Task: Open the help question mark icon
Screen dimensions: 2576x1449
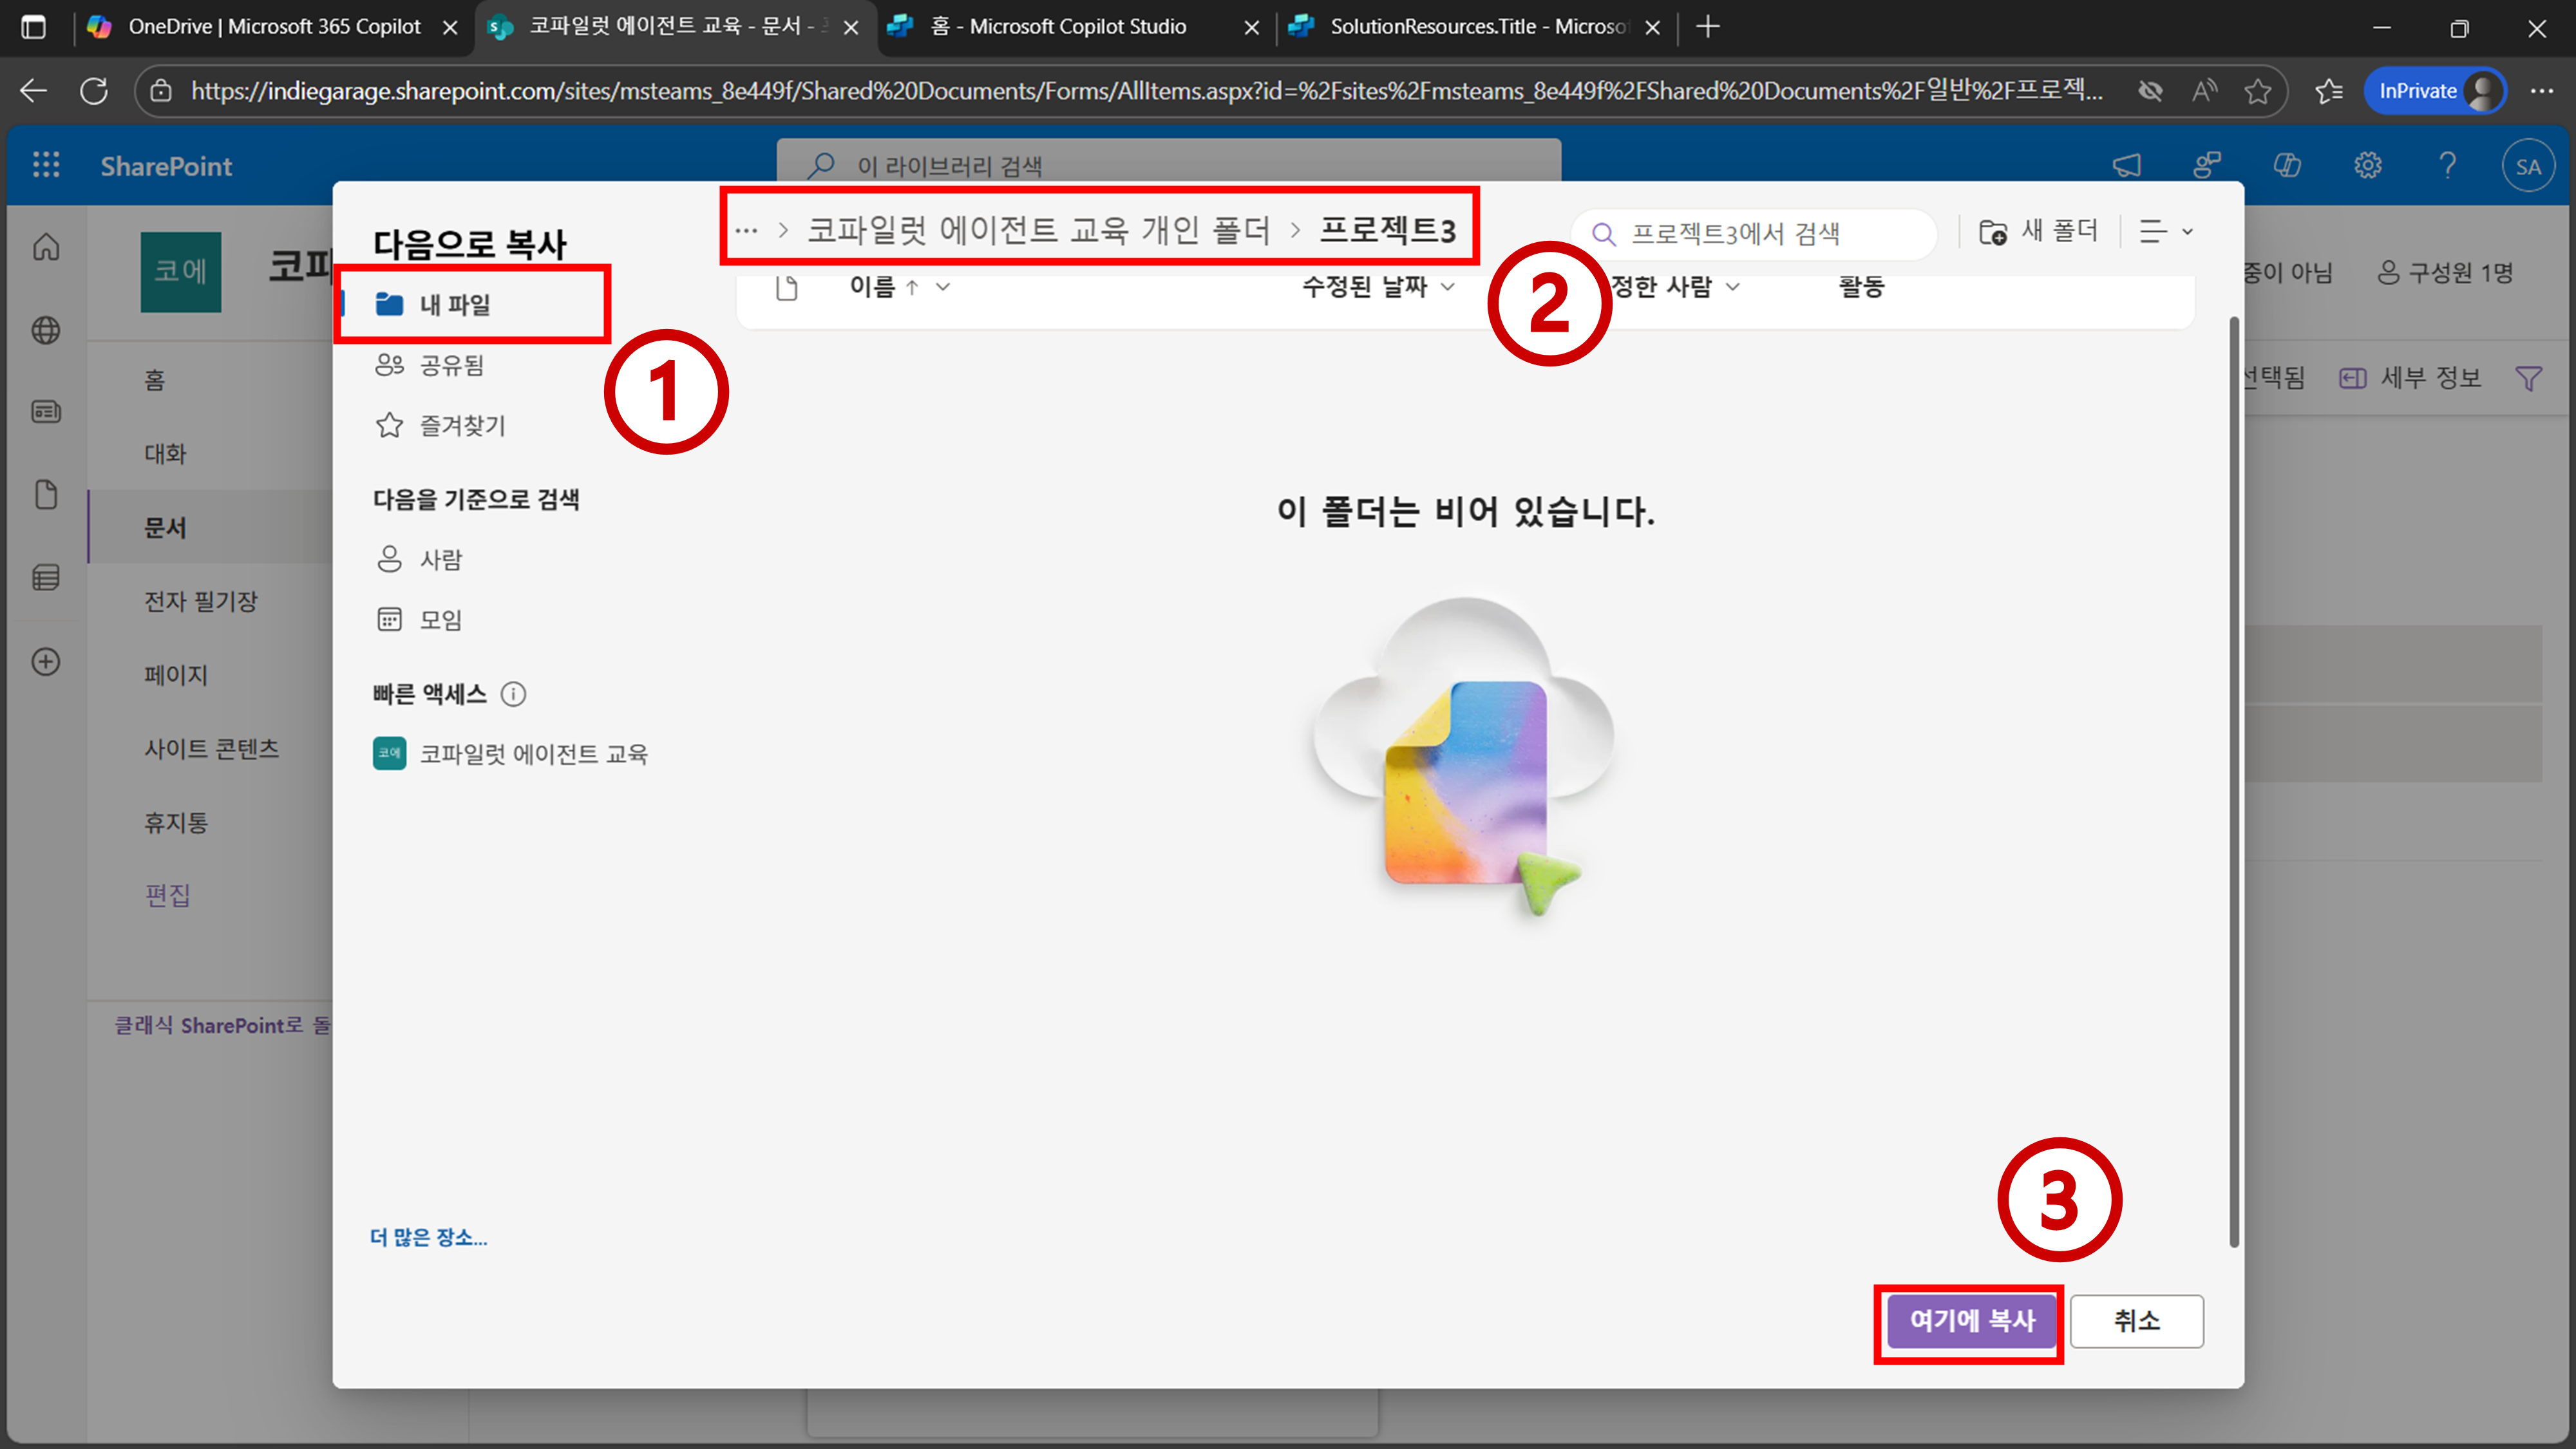Action: [x=2447, y=165]
